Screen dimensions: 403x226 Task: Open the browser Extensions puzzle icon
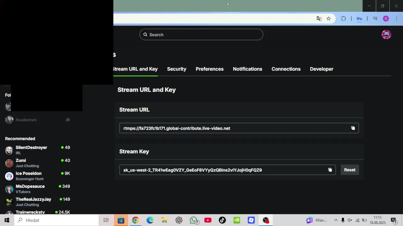[x=343, y=19]
